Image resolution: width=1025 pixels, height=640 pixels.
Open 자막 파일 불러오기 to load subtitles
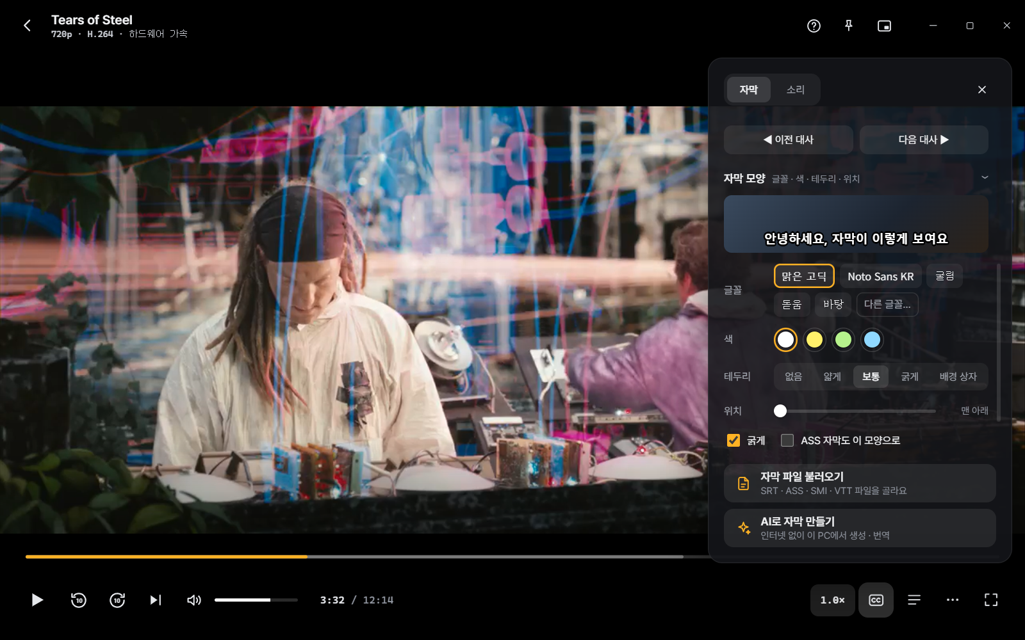click(x=860, y=483)
